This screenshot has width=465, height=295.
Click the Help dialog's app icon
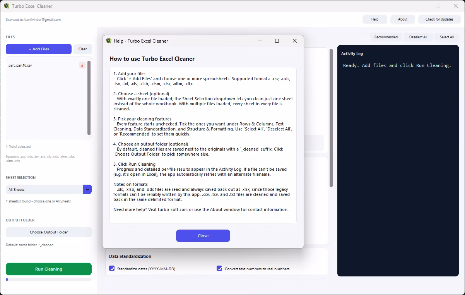pos(109,41)
